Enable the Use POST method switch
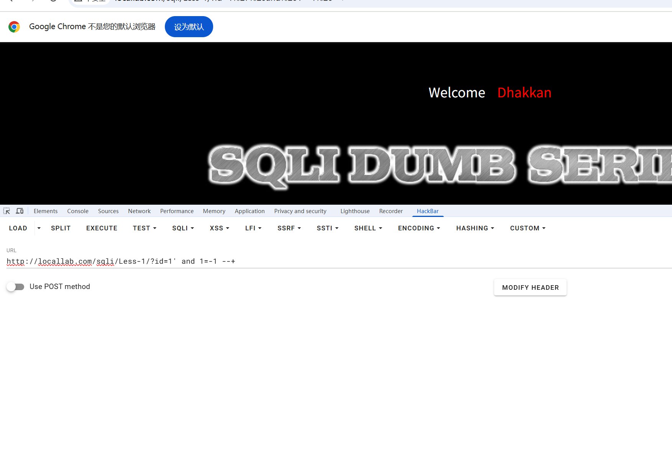Viewport: 672px width, 468px height. tap(16, 287)
